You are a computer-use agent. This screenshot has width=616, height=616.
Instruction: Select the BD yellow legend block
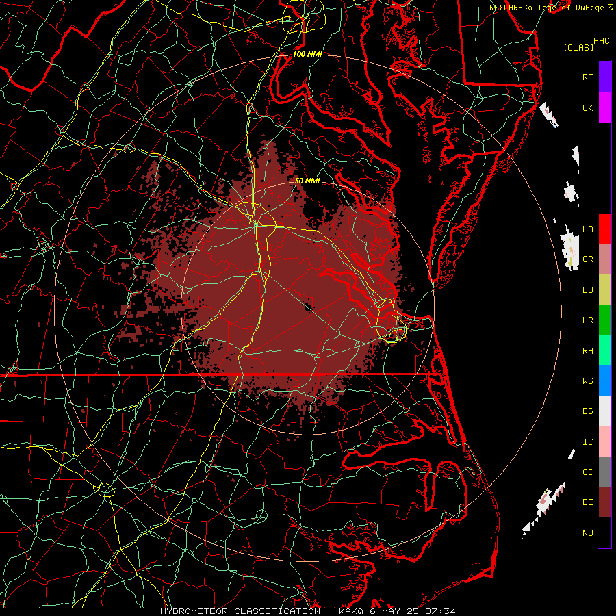coord(604,290)
